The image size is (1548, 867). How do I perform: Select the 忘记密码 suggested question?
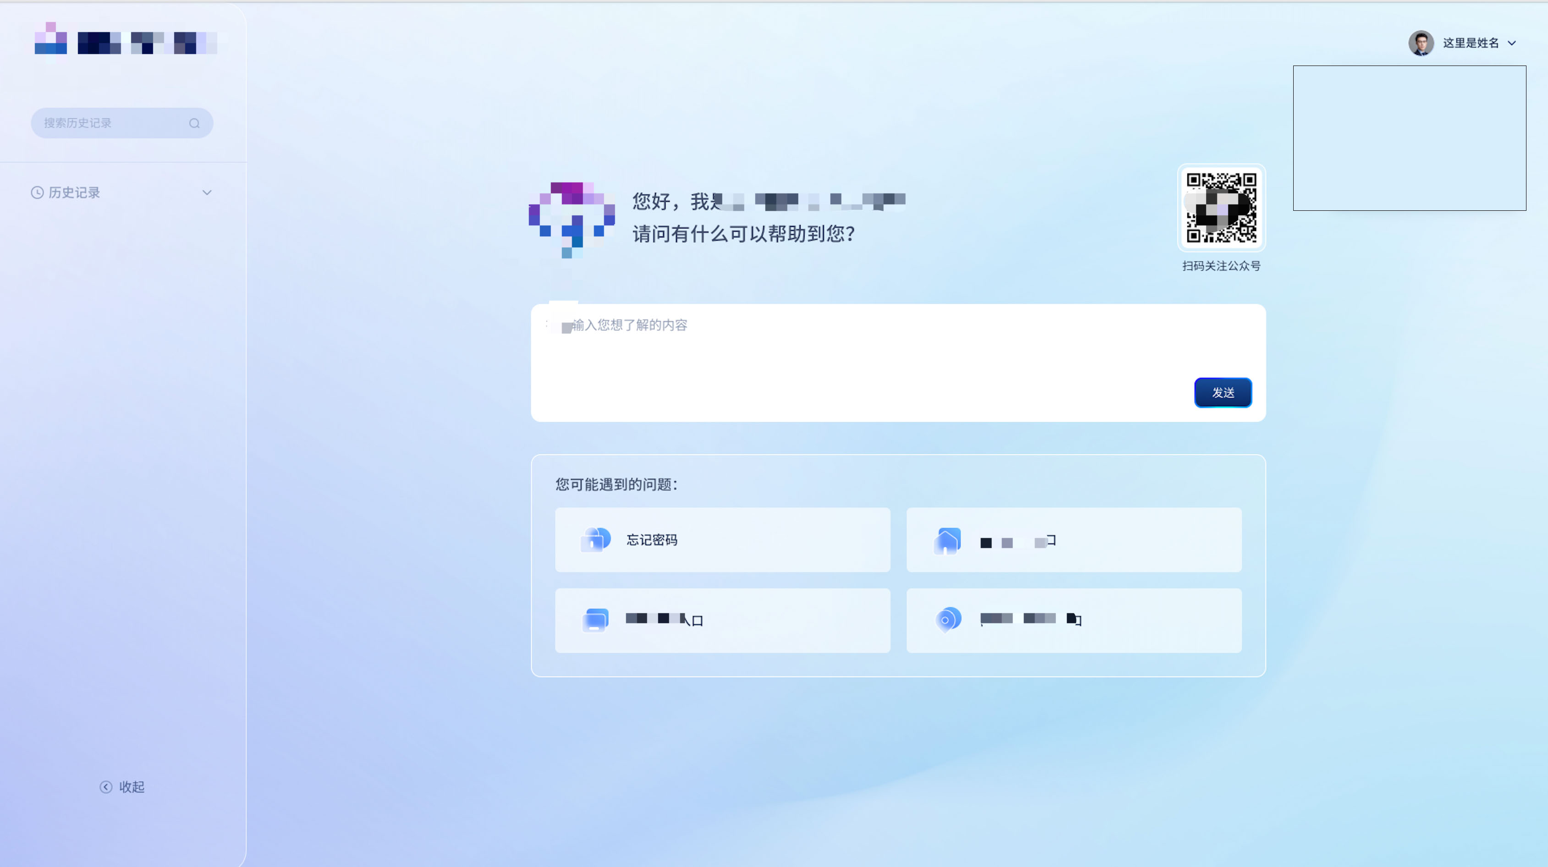coord(722,539)
